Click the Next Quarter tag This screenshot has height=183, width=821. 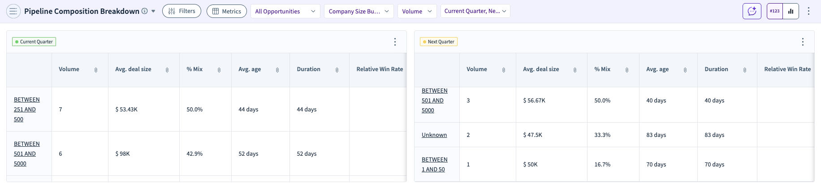coord(439,42)
